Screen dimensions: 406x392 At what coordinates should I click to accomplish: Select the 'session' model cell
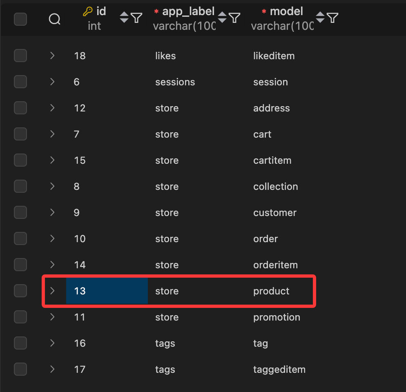point(270,82)
